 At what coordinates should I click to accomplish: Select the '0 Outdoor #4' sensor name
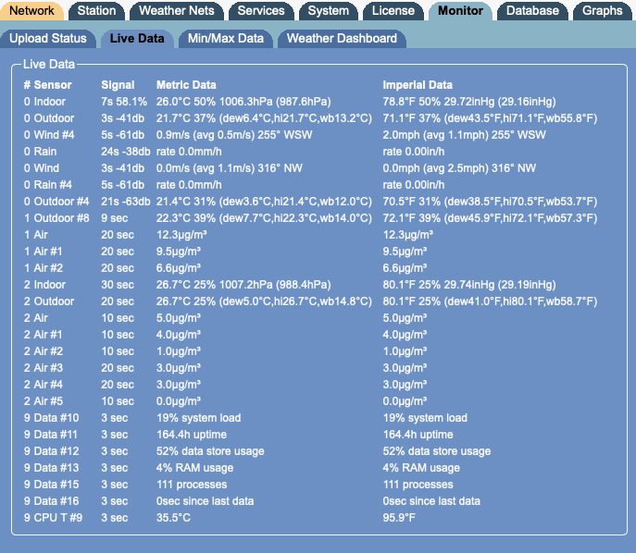[56, 202]
